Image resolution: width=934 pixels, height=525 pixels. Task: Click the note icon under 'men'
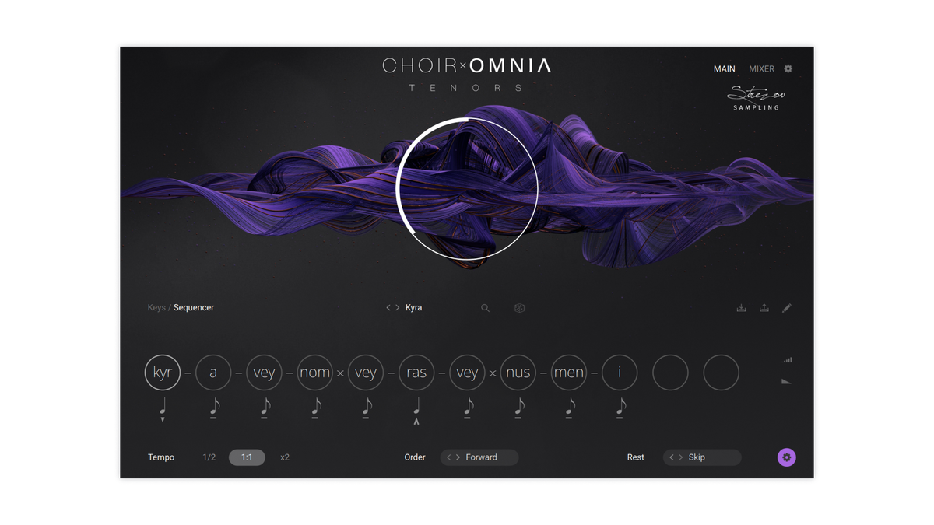(x=569, y=408)
